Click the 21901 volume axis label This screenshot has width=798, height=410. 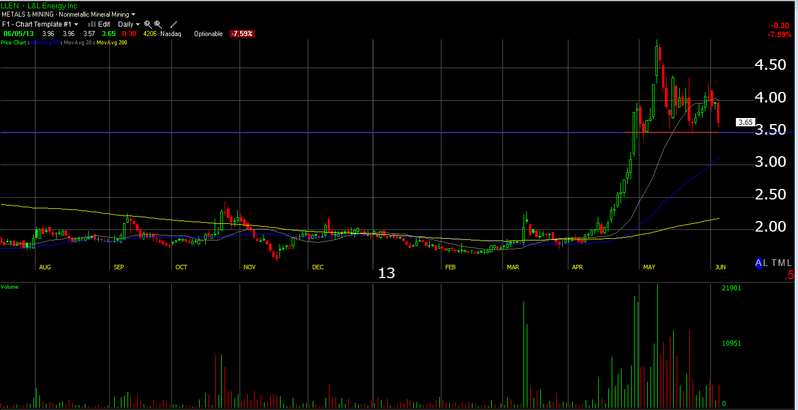(x=731, y=288)
